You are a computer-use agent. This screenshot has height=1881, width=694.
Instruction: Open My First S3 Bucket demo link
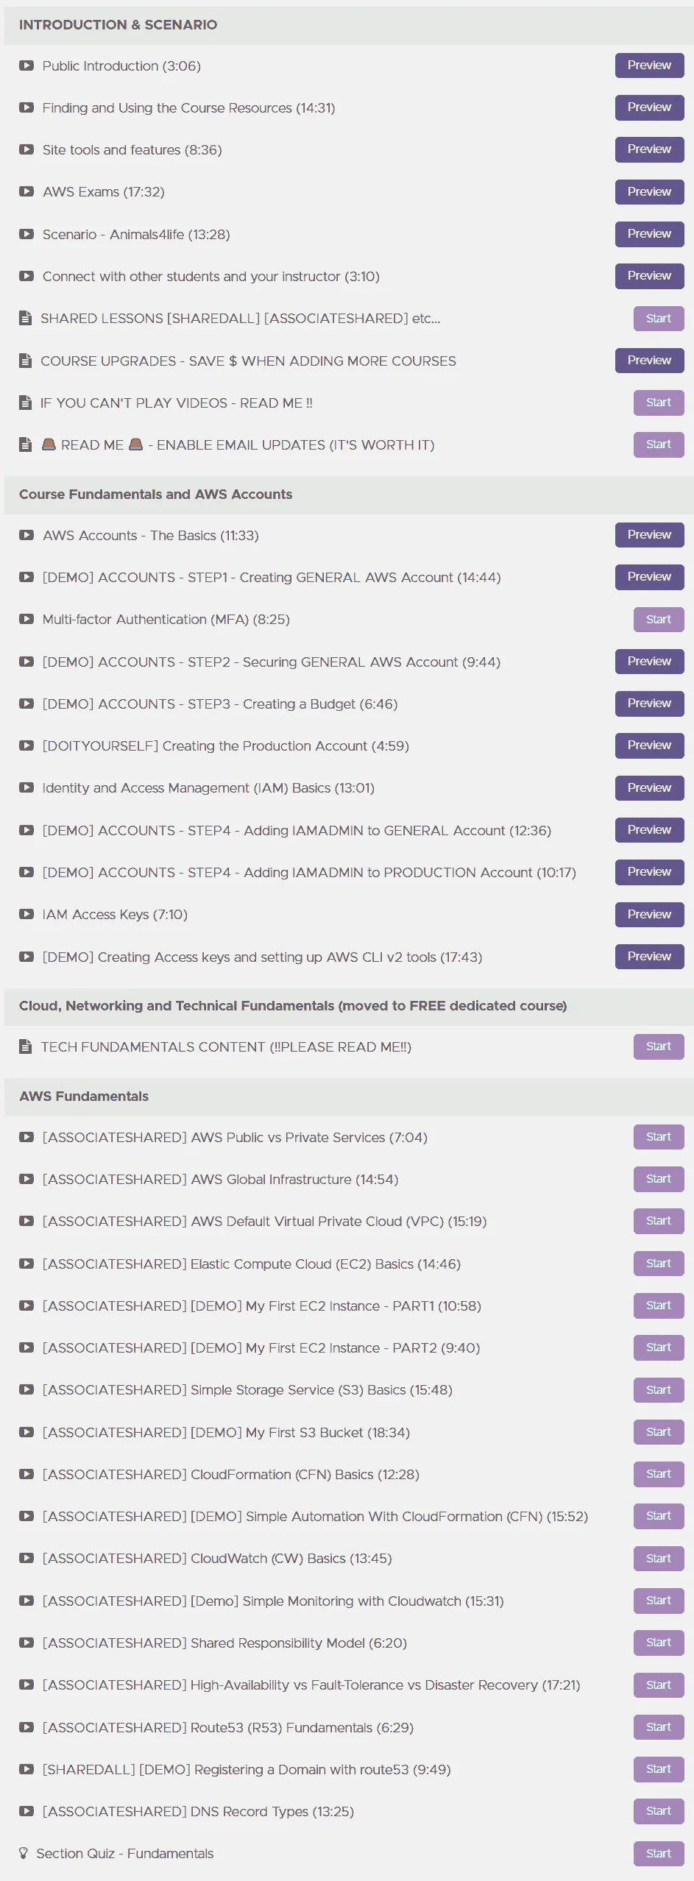[226, 1432]
